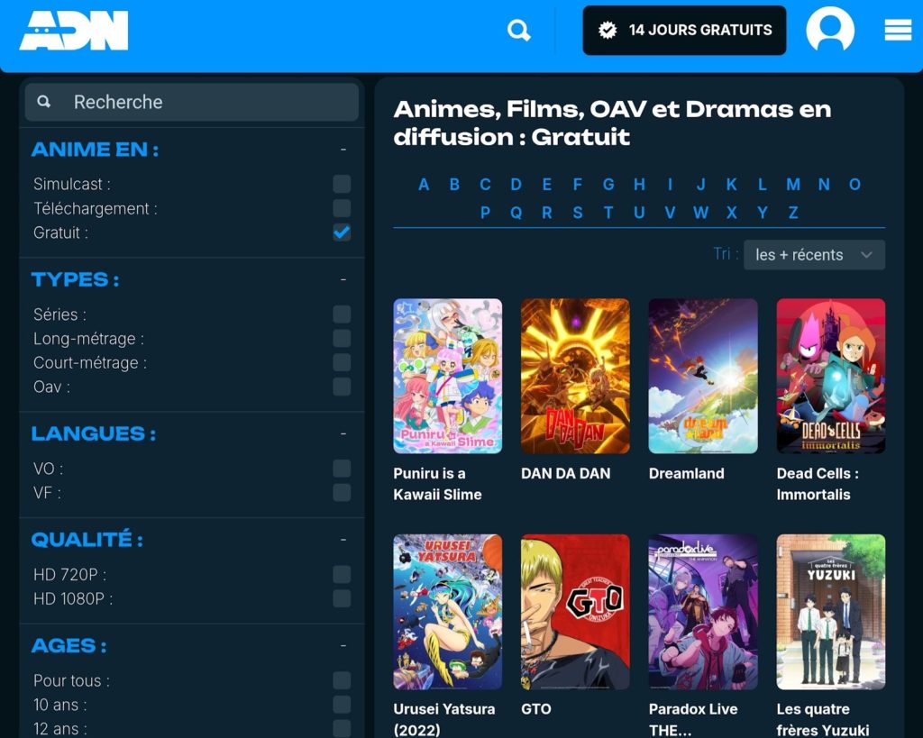Image resolution: width=923 pixels, height=738 pixels.
Task: Enable the Simulcast checkbox
Action: (x=342, y=184)
